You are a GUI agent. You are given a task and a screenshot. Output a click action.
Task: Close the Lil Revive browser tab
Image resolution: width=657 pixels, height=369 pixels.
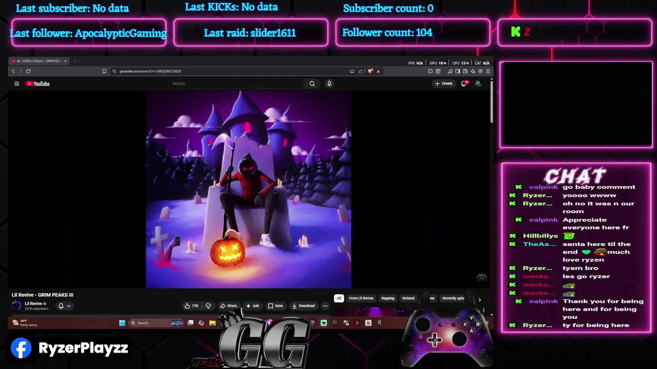[x=65, y=61]
